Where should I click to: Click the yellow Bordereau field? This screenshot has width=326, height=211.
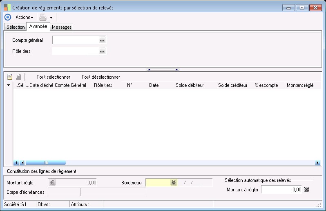158,183
